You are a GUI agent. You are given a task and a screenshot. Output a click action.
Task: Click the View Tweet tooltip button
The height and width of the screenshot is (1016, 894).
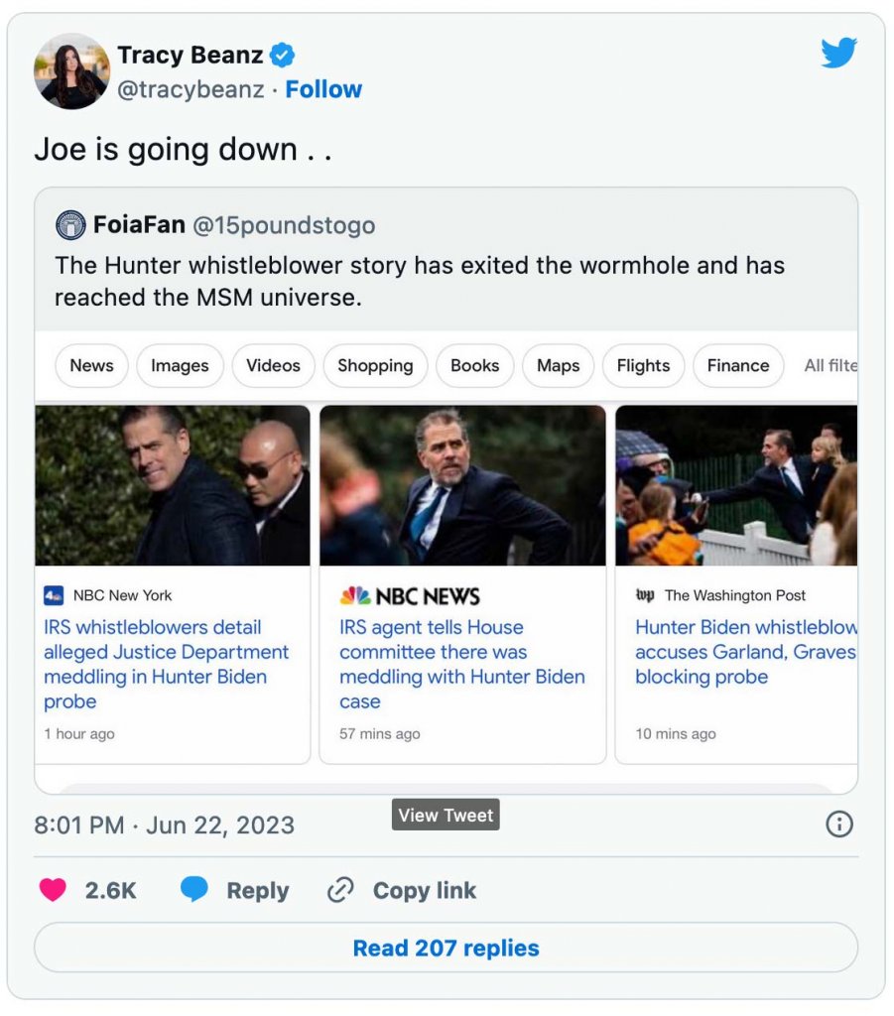click(446, 815)
